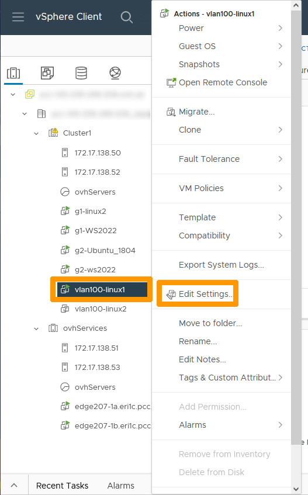Viewport: 308px width, 495px height.
Task: Select Cluster1 in the inventory tree
Action: tap(77, 133)
